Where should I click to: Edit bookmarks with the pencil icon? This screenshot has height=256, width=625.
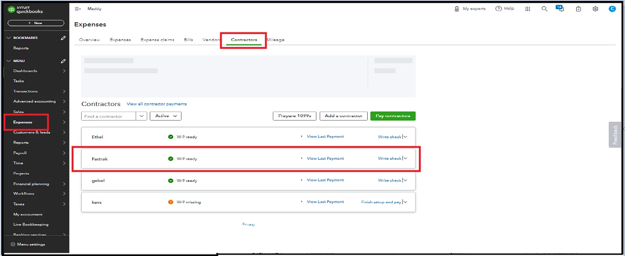click(x=63, y=38)
